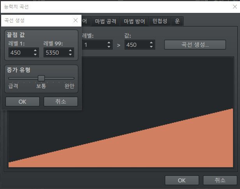Cancel the 곡선 생성 dialog with 취소
The width and height of the screenshot is (240, 189).
tap(61, 101)
